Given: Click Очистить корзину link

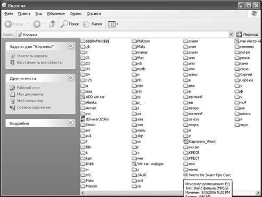Looking at the screenshot, I should coord(32,56).
